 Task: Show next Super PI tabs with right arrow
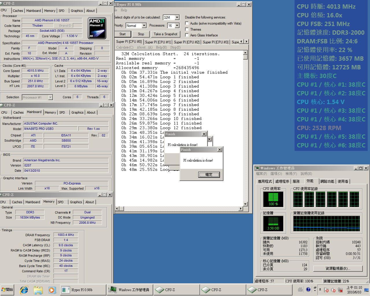click(246, 42)
